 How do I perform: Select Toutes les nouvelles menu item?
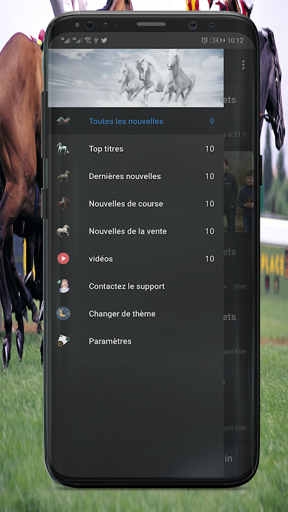(136, 121)
